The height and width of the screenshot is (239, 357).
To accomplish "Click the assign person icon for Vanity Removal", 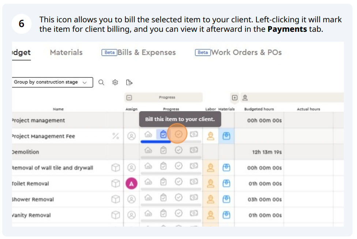I will (x=131, y=215).
